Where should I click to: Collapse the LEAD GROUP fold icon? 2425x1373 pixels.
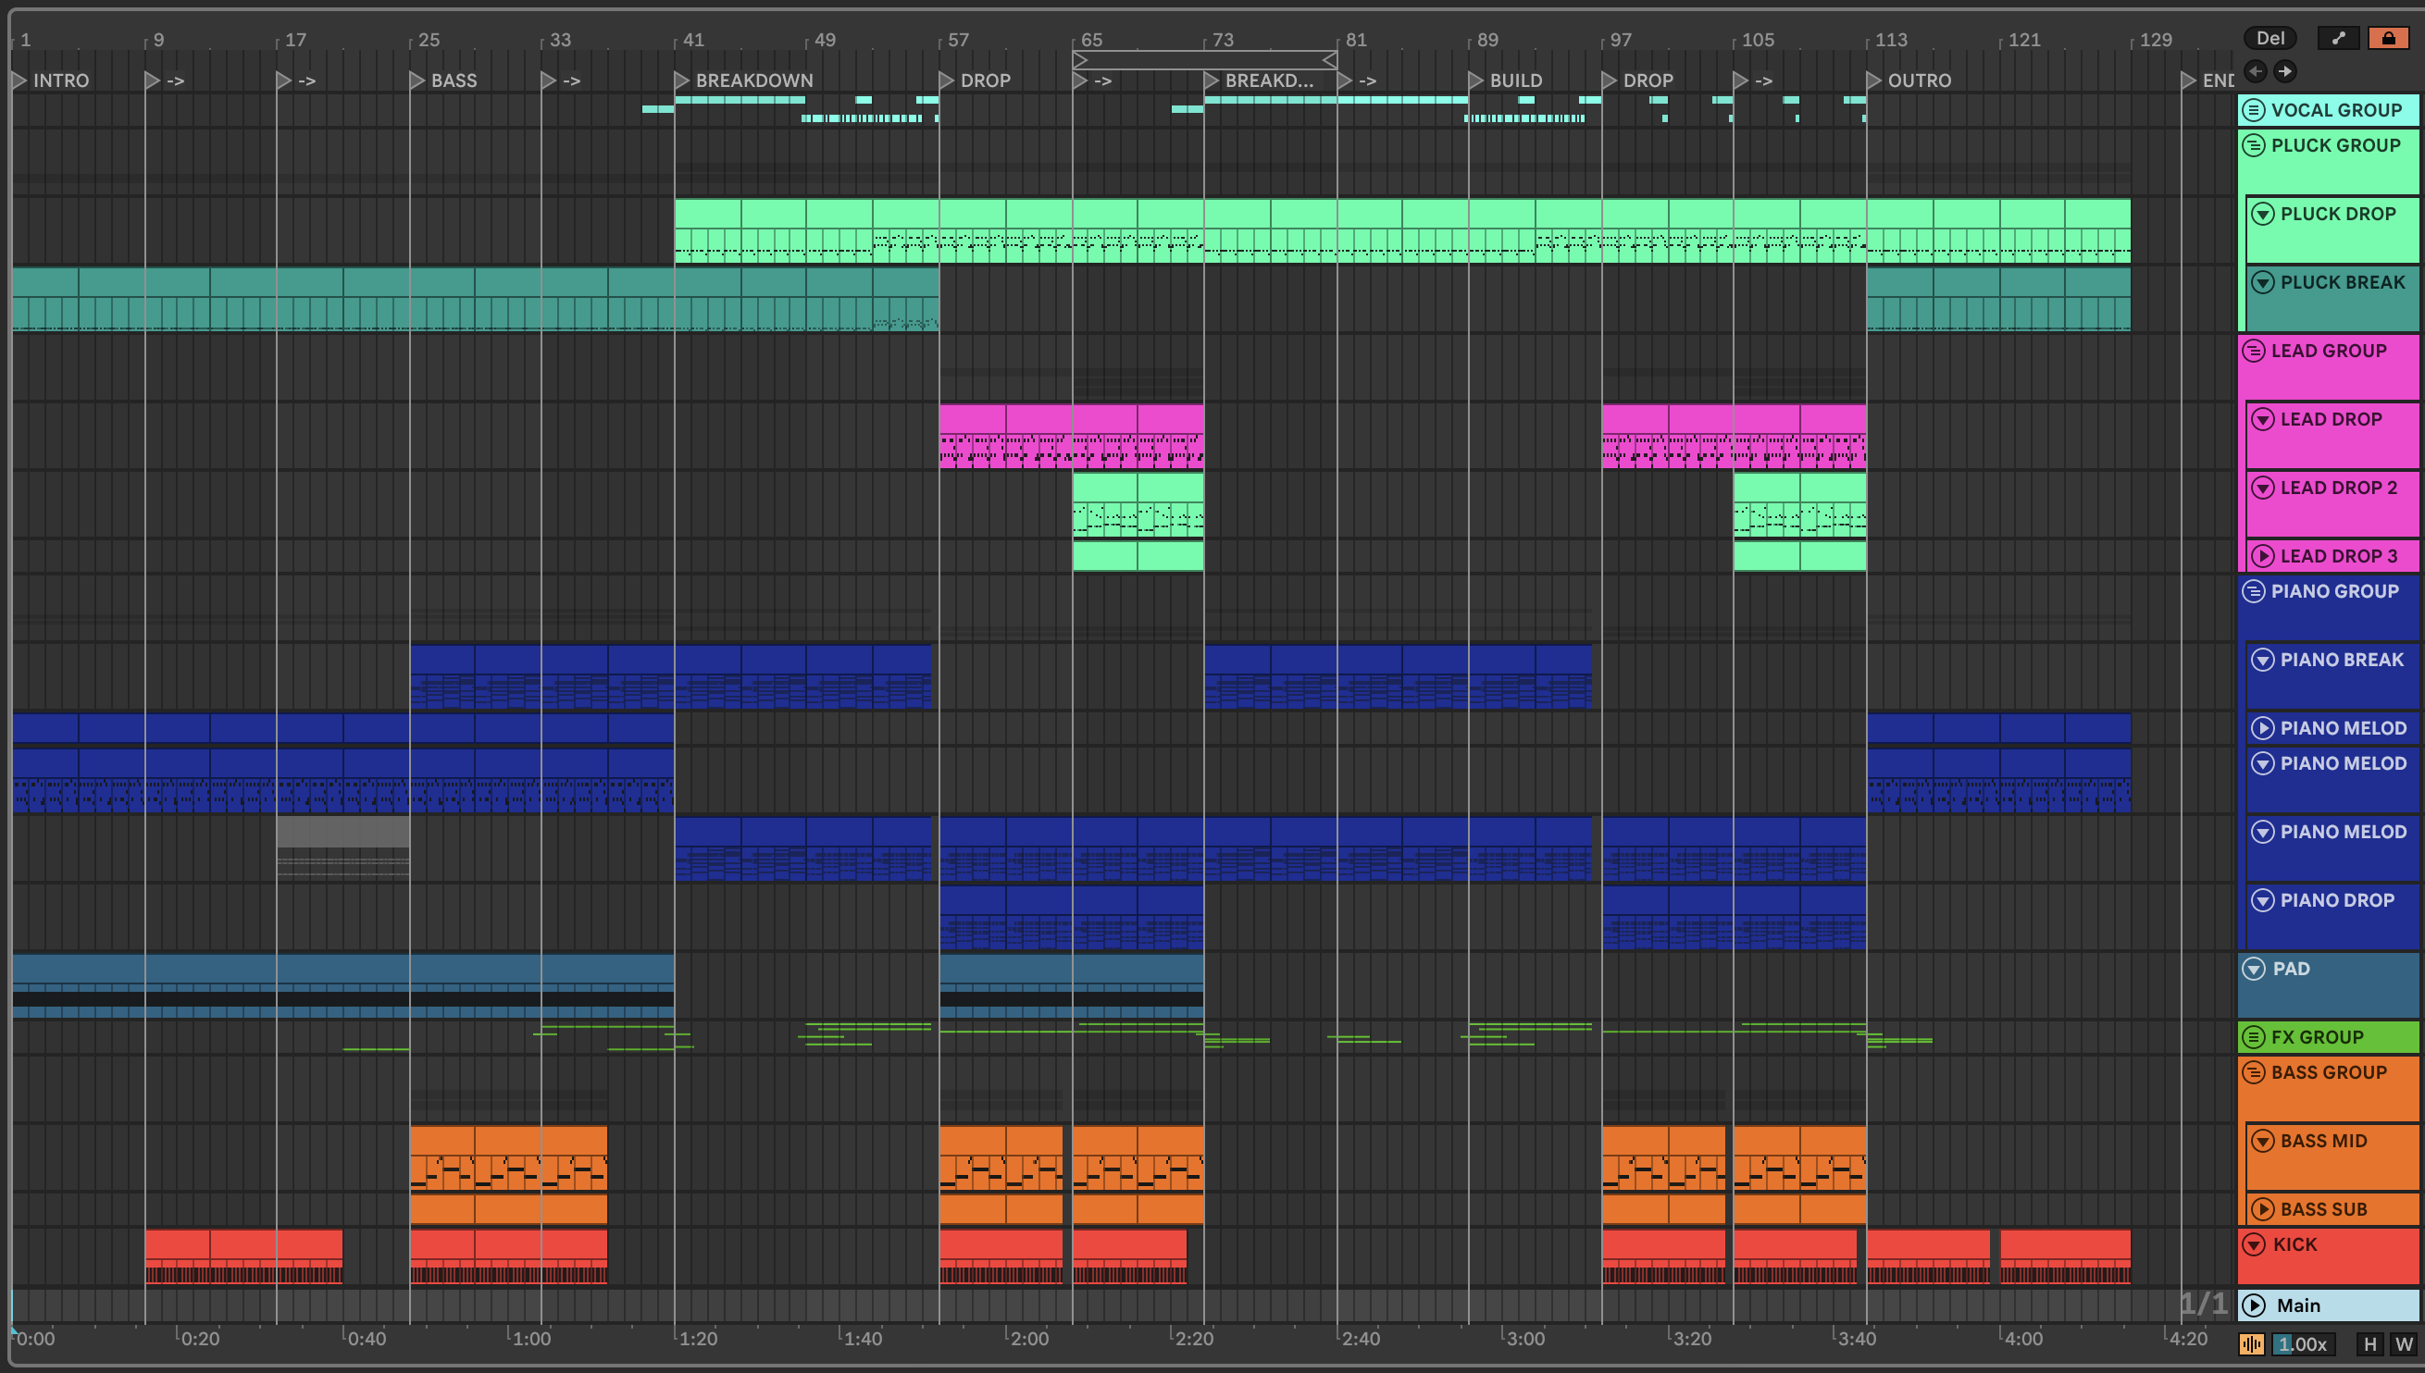coord(2254,351)
